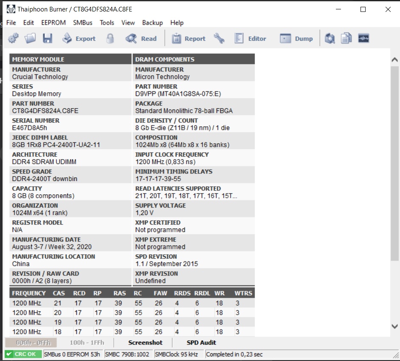400x361 pixels.
Task: Open the Tools menu
Action: coord(107,23)
